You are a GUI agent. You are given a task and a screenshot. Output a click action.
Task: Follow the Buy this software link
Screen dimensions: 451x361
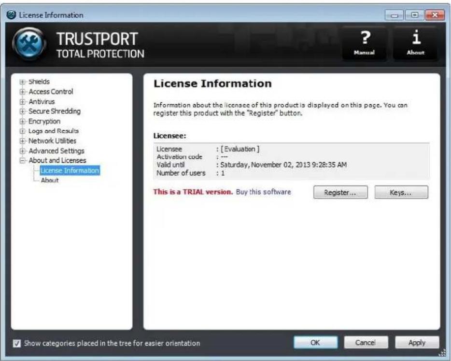point(263,192)
